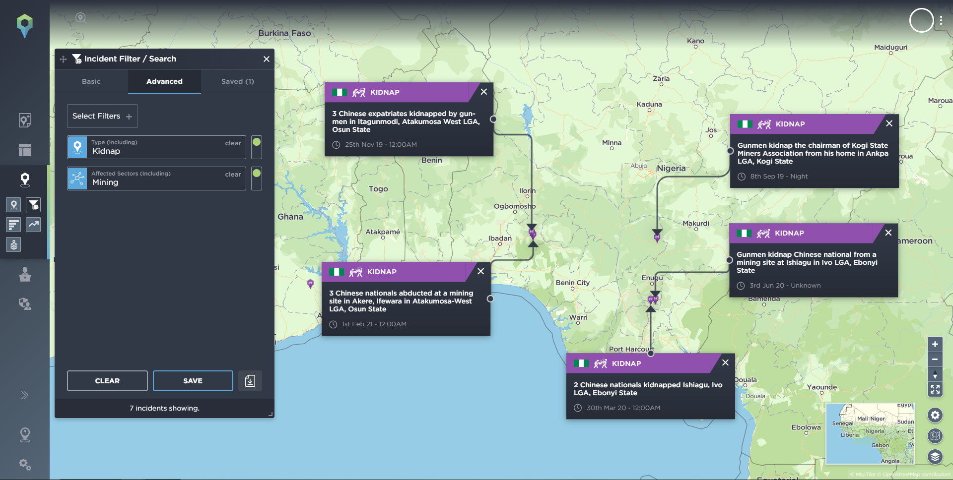Close the Itagunmodi Chinese expatriates kidnap card

pos(484,92)
